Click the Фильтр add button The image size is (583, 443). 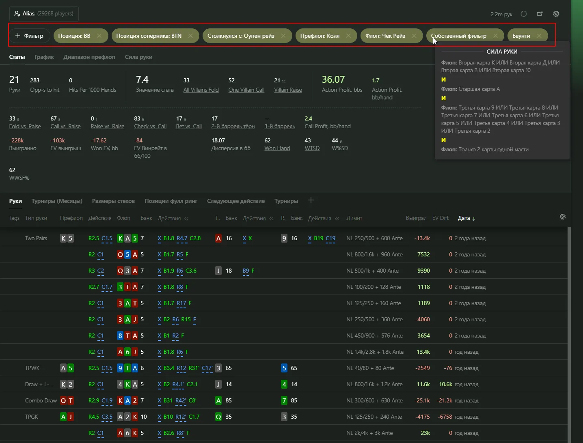[29, 36]
